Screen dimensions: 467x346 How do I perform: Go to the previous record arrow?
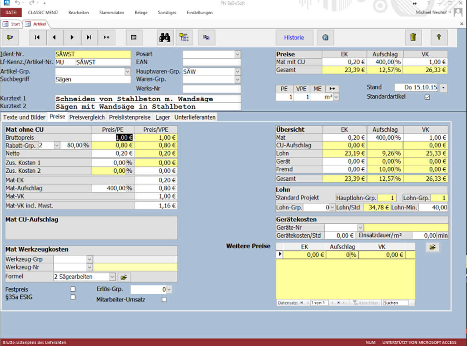[x=54, y=38]
